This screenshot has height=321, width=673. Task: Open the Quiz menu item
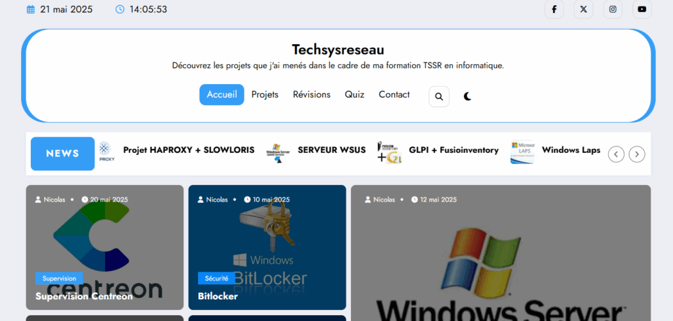pos(354,95)
